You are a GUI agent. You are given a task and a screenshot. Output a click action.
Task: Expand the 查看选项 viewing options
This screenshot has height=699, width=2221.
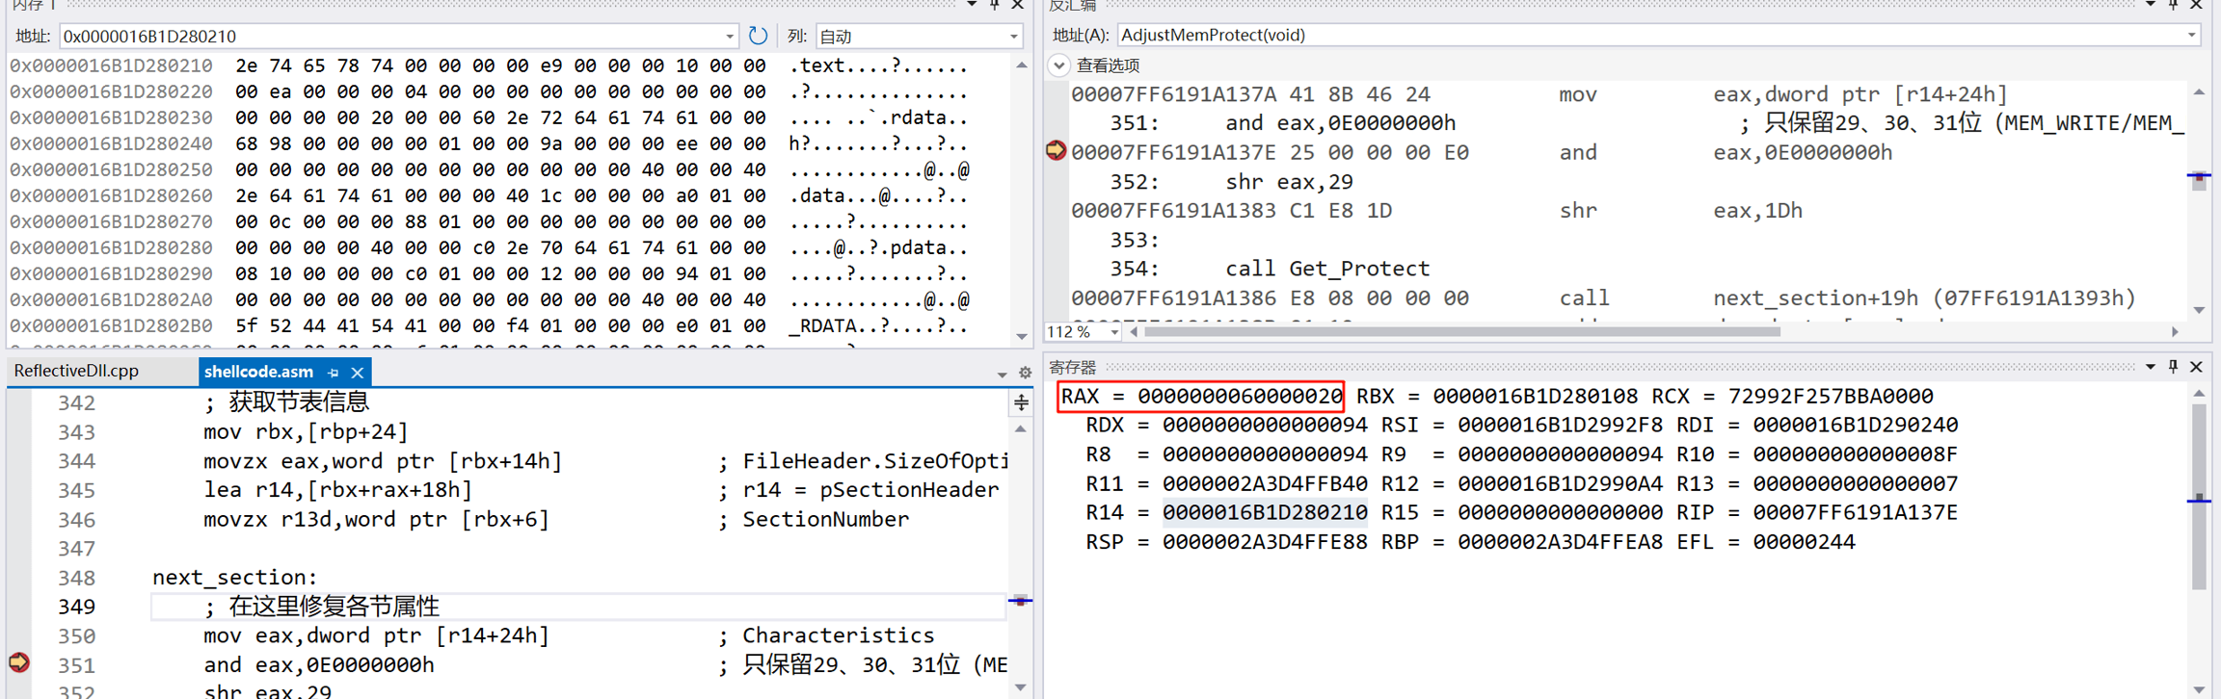tap(1059, 65)
